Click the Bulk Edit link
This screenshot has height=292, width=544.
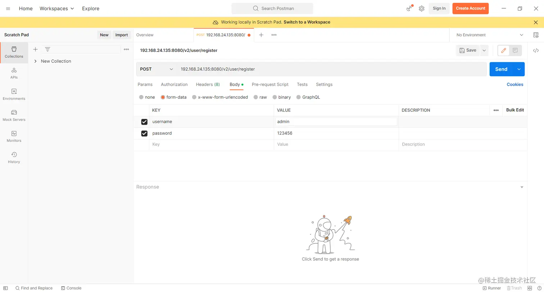tap(515, 110)
